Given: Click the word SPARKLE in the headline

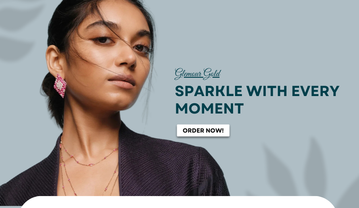Looking at the screenshot, I should [x=208, y=91].
